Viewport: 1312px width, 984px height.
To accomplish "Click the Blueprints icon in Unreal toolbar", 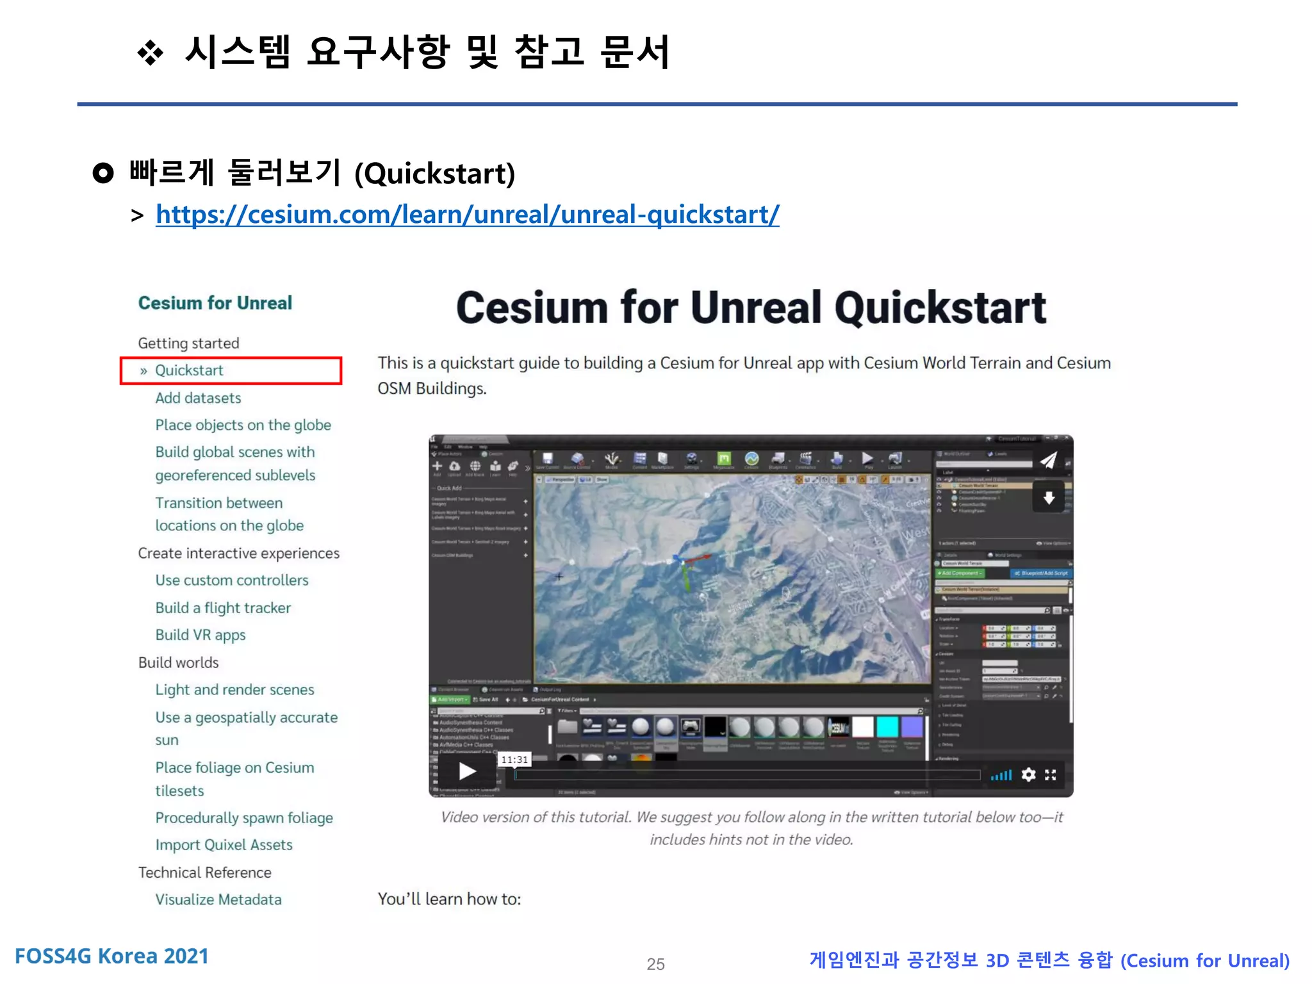I will point(778,459).
